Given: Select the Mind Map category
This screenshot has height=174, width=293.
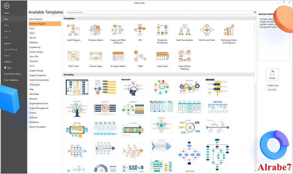Looking at the screenshot, I should (x=34, y=94).
